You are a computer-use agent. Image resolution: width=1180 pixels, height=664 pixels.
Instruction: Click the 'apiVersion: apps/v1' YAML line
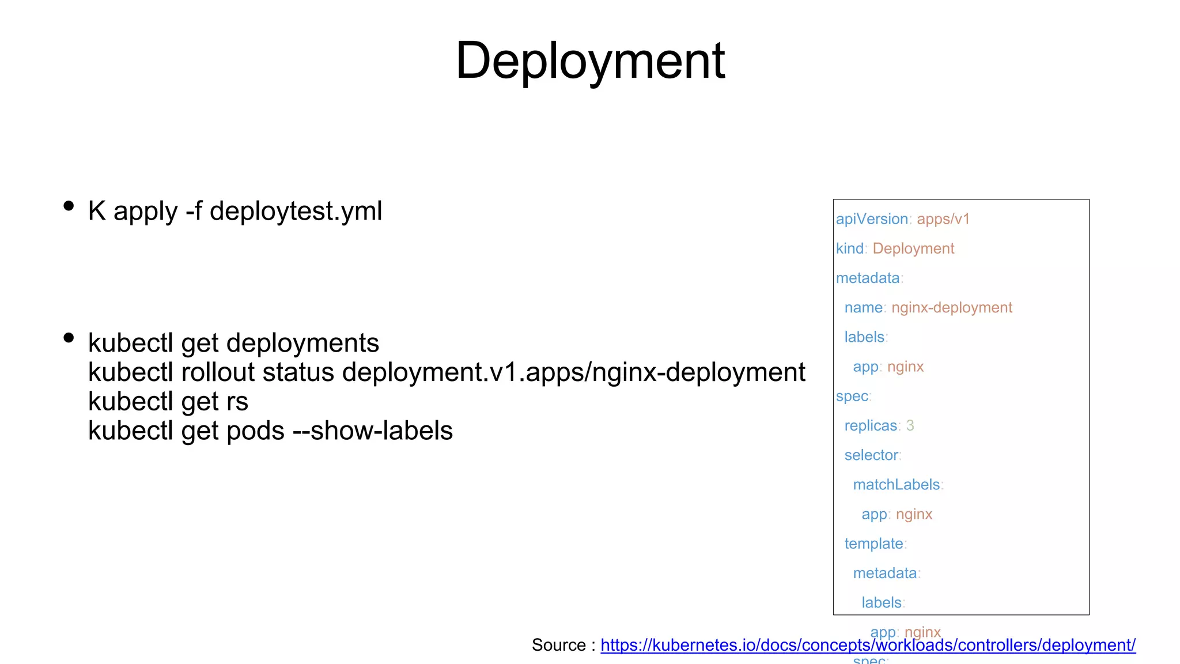coord(902,219)
